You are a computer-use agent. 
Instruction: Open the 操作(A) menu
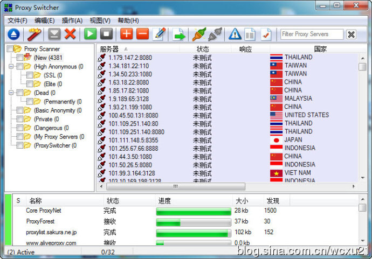pyautogui.click(x=72, y=20)
